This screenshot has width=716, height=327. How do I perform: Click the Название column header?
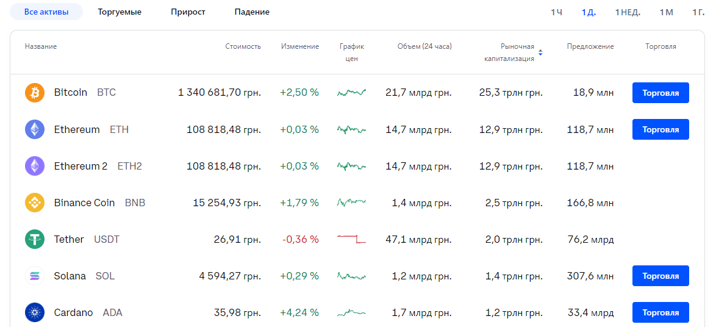pos(41,46)
